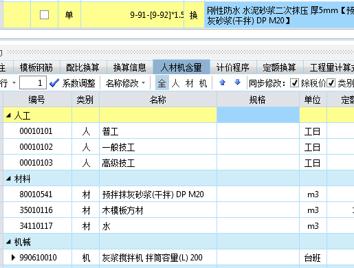The height and width of the screenshot is (268, 354).
Task: Filter by machinery with the 机 button
Action: tap(203, 83)
